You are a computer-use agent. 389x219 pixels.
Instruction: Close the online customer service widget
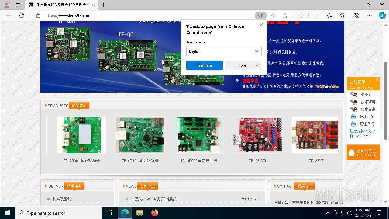(377, 79)
